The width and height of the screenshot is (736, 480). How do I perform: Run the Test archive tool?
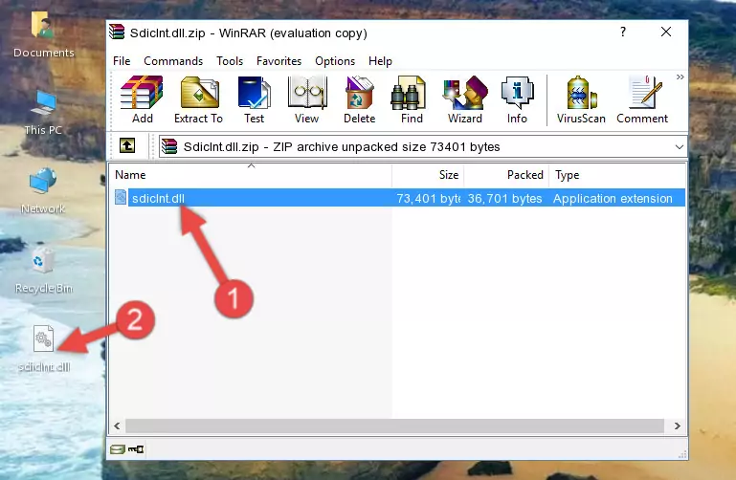[x=254, y=99]
